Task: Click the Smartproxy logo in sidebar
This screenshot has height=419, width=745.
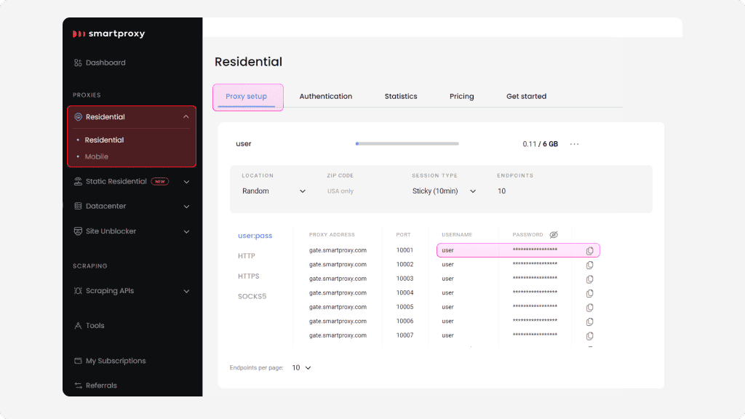Action: pyautogui.click(x=108, y=33)
